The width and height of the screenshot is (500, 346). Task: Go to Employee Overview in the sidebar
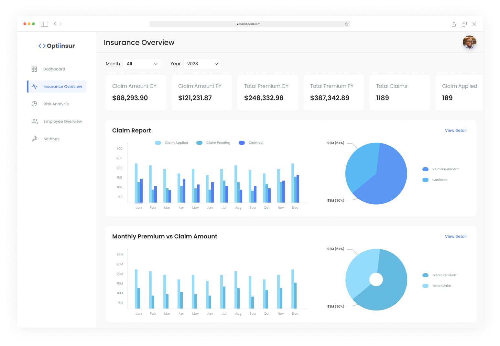point(63,121)
